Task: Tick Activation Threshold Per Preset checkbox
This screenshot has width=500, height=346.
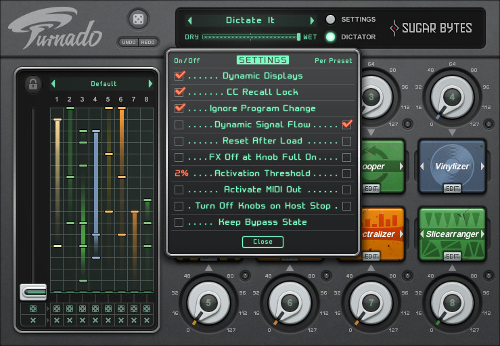Action: pos(346,173)
